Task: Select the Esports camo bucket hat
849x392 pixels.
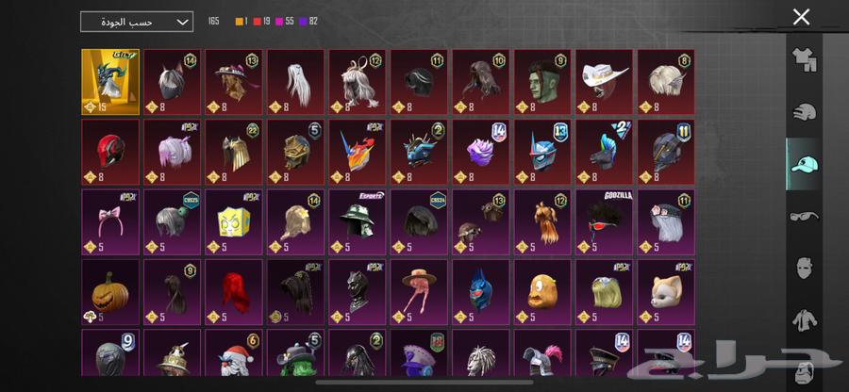Action: 358,222
